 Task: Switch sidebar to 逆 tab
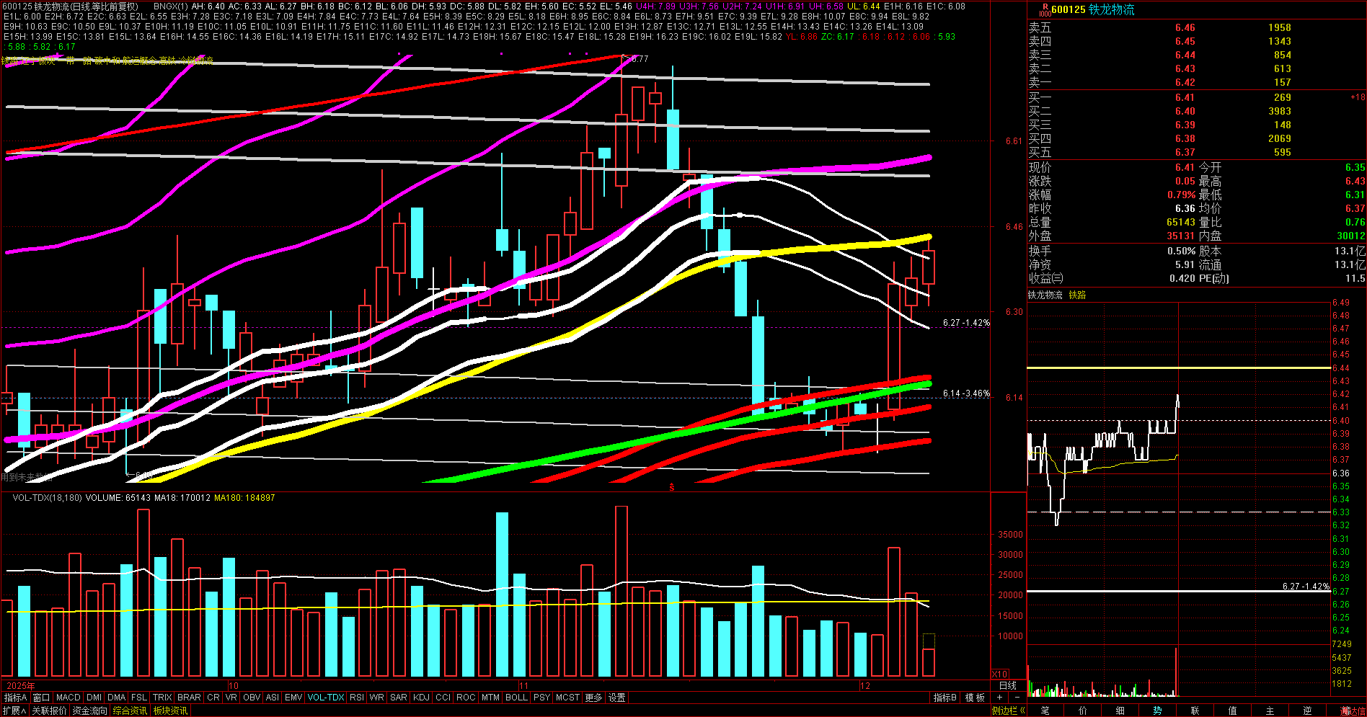[1308, 711]
